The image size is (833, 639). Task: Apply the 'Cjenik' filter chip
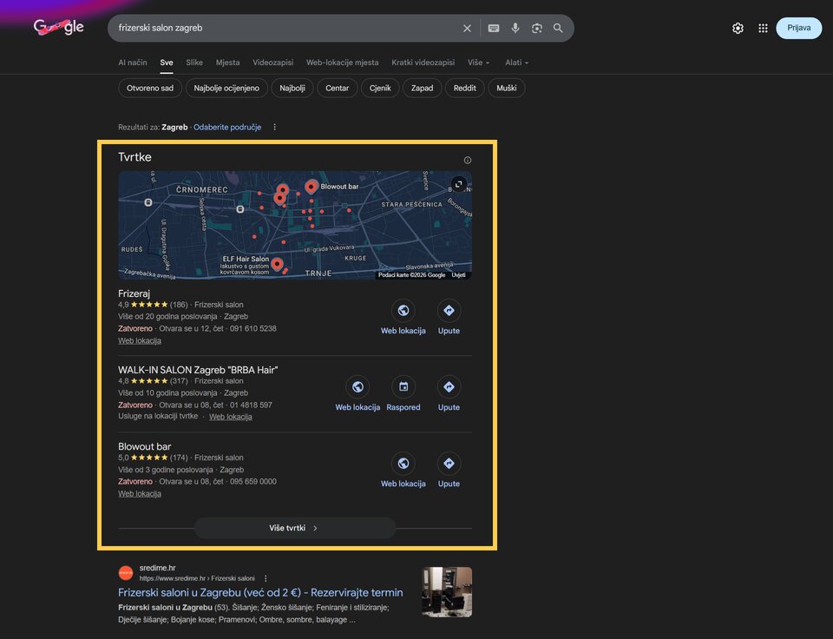click(380, 89)
